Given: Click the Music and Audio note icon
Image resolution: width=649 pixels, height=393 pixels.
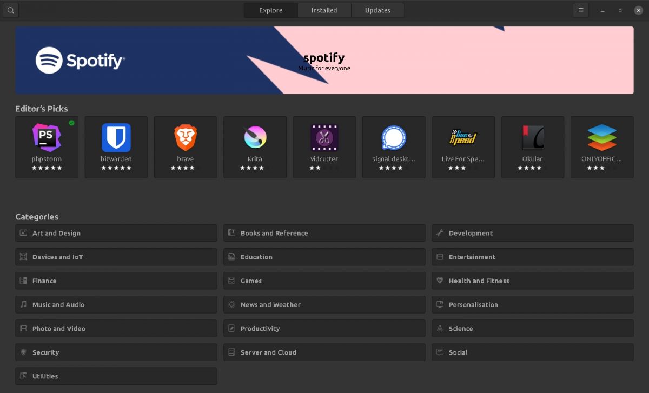Looking at the screenshot, I should 23,304.
